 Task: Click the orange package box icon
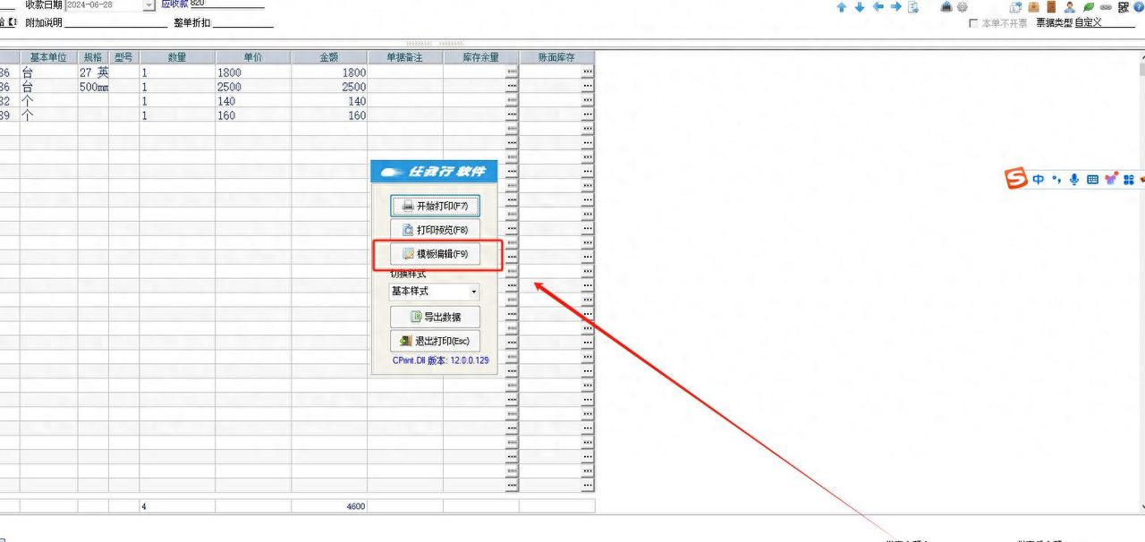pos(1034,7)
